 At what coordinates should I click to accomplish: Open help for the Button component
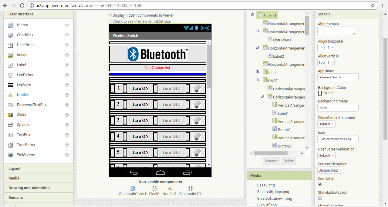coord(67,25)
